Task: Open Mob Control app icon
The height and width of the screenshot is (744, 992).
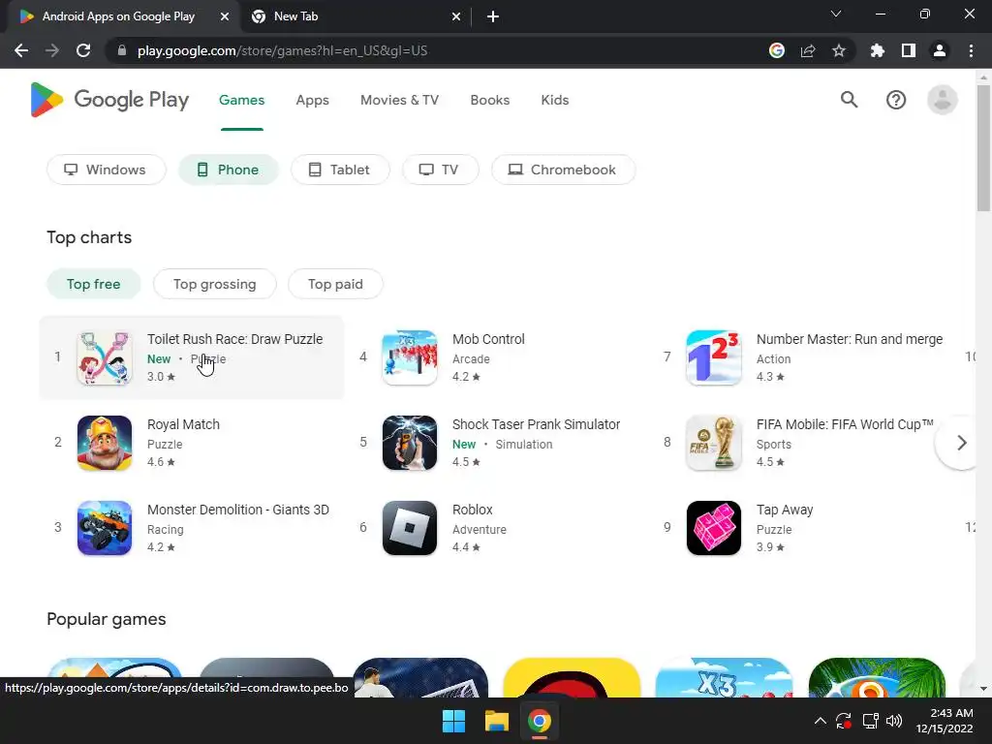Action: [410, 357]
